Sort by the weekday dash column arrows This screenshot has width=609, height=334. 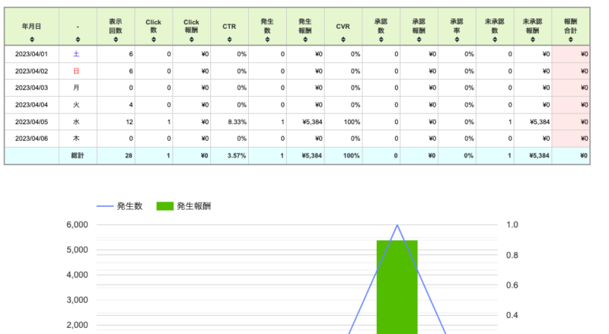tap(78, 40)
